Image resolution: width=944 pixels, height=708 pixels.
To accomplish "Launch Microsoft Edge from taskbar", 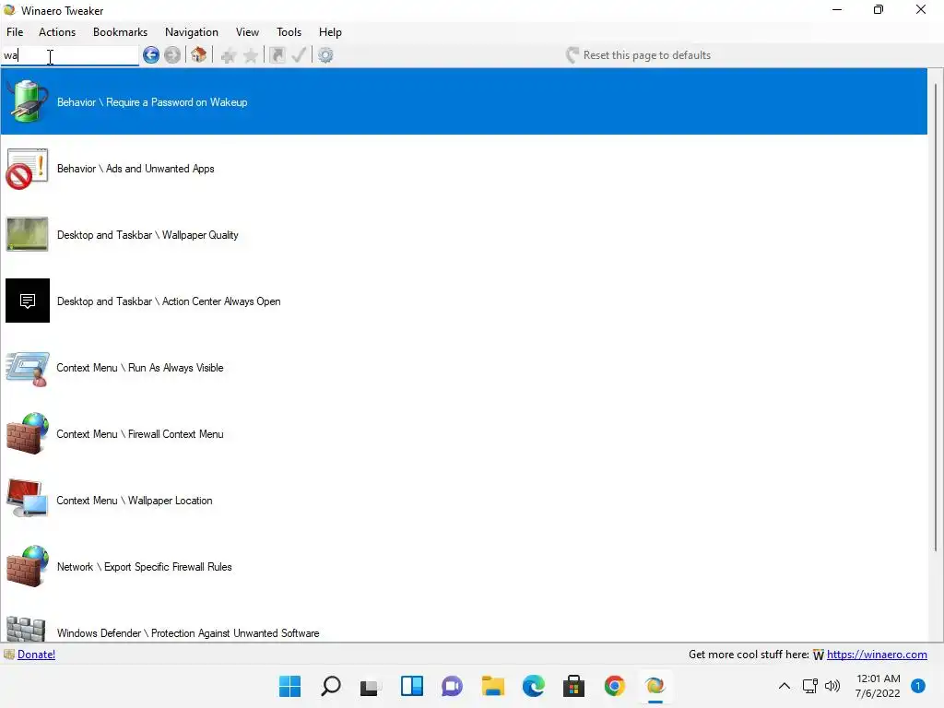I will coord(534,686).
